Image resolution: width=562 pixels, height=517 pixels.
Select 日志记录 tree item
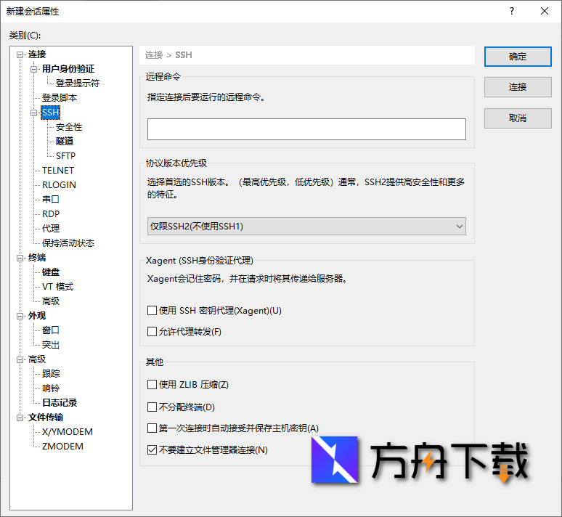[x=60, y=402]
